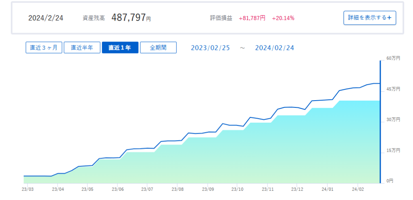Select the vertical blue date marker line
The image size is (413, 200).
pos(380,122)
